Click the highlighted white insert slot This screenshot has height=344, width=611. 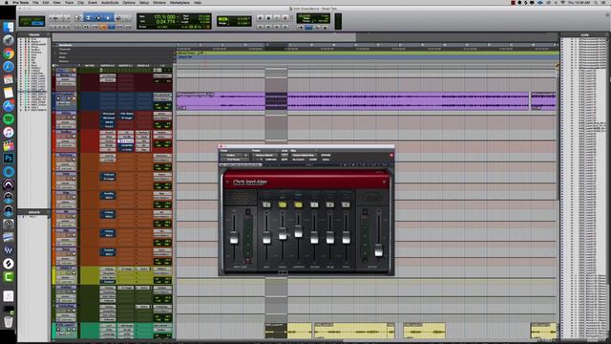click(x=126, y=141)
